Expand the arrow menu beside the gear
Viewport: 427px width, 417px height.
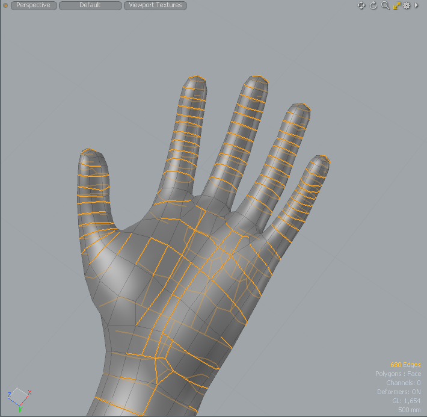pyautogui.click(x=416, y=5)
